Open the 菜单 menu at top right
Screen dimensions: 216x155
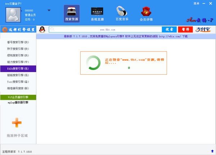tap(196, 4)
